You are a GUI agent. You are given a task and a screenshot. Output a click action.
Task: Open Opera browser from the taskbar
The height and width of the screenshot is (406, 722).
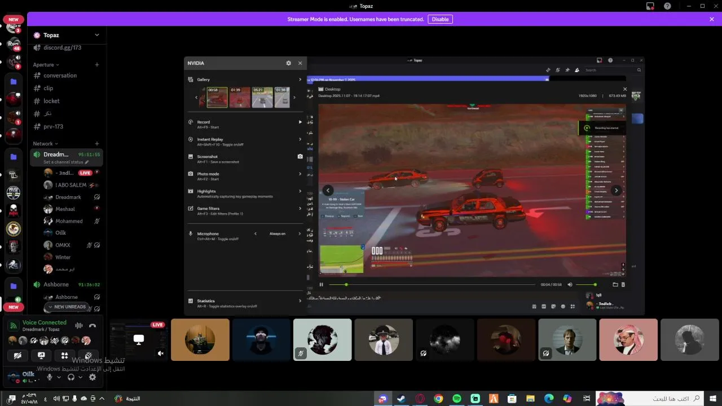pos(420,399)
